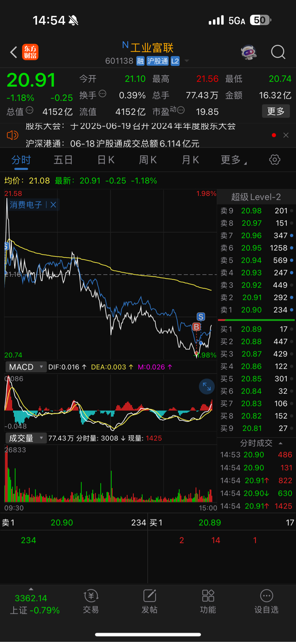Expand the 更多 chart period menu

[x=234, y=160]
